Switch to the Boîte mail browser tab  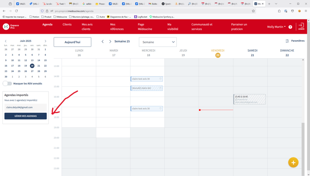(x=153, y=4)
